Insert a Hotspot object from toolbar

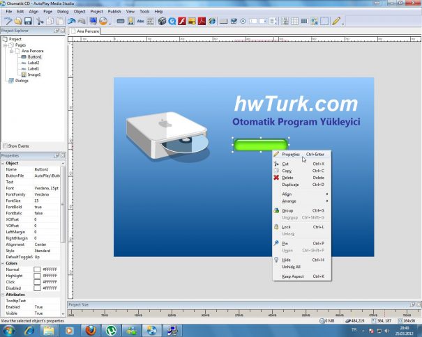(324, 21)
